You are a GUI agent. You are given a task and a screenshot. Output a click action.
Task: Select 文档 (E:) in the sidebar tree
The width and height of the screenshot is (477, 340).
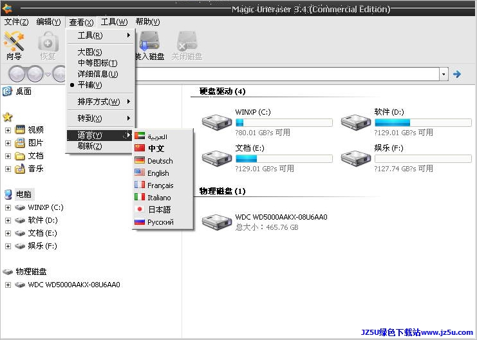[x=42, y=233]
